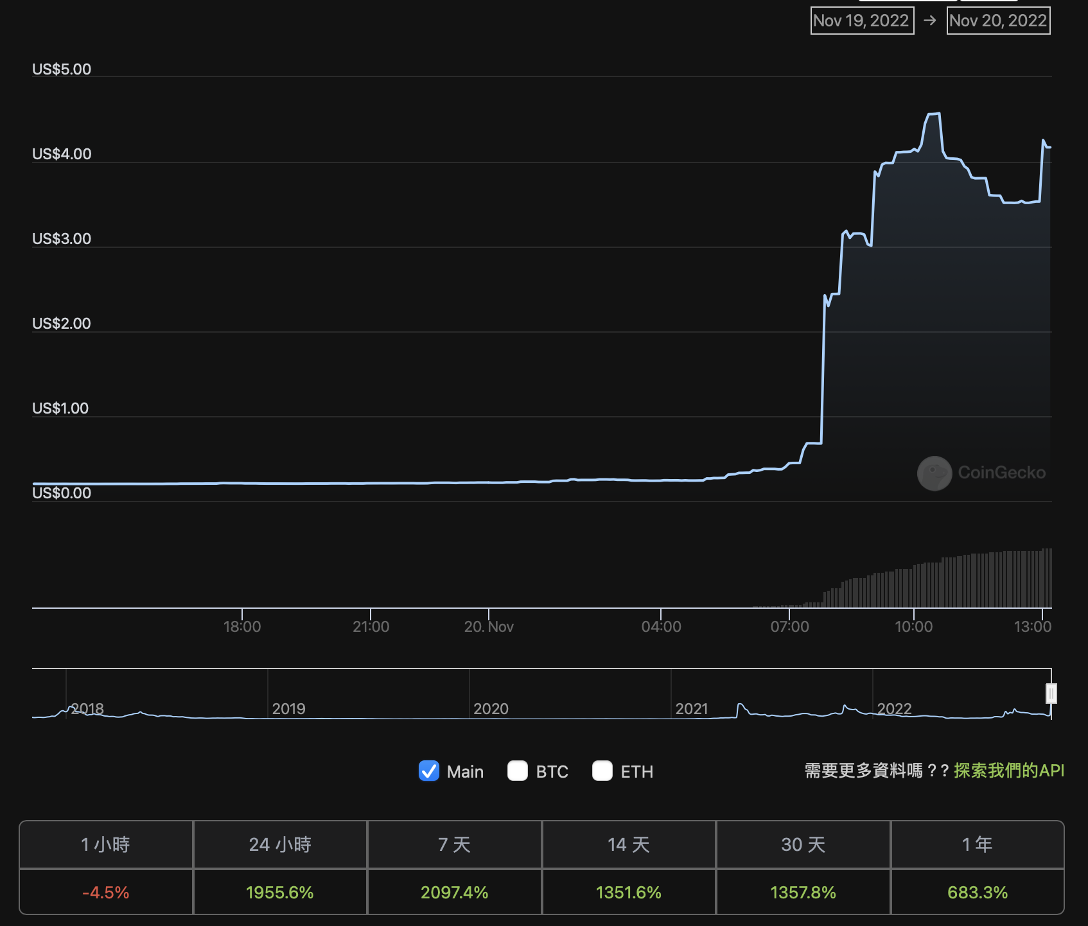Screen dimensions: 1088x926
Task: Click the 1955.6% change value
Action: click(x=280, y=892)
